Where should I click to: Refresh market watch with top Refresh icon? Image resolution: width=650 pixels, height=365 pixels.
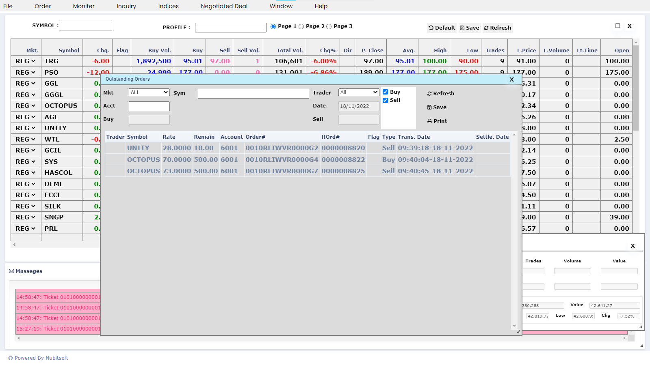pos(486,28)
